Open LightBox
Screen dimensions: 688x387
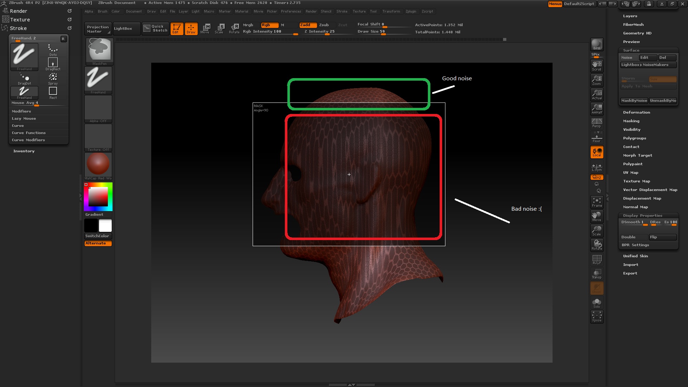126,29
